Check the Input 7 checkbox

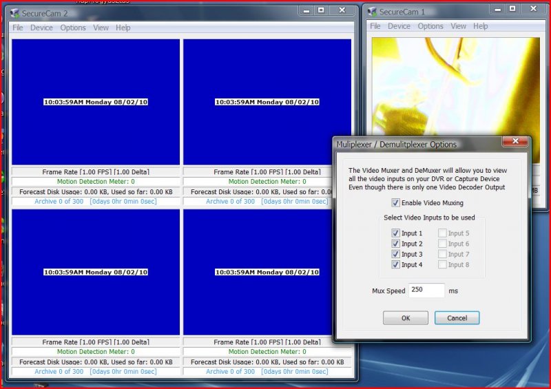(442, 254)
